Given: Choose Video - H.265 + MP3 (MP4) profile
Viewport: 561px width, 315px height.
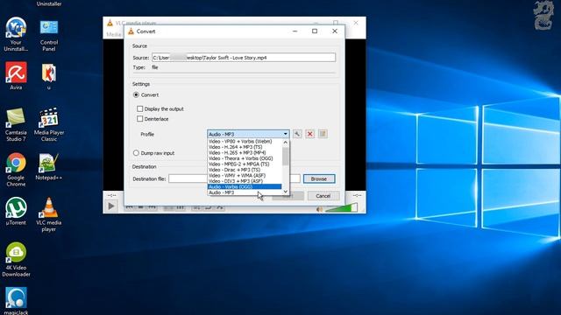Looking at the screenshot, I should [x=245, y=153].
